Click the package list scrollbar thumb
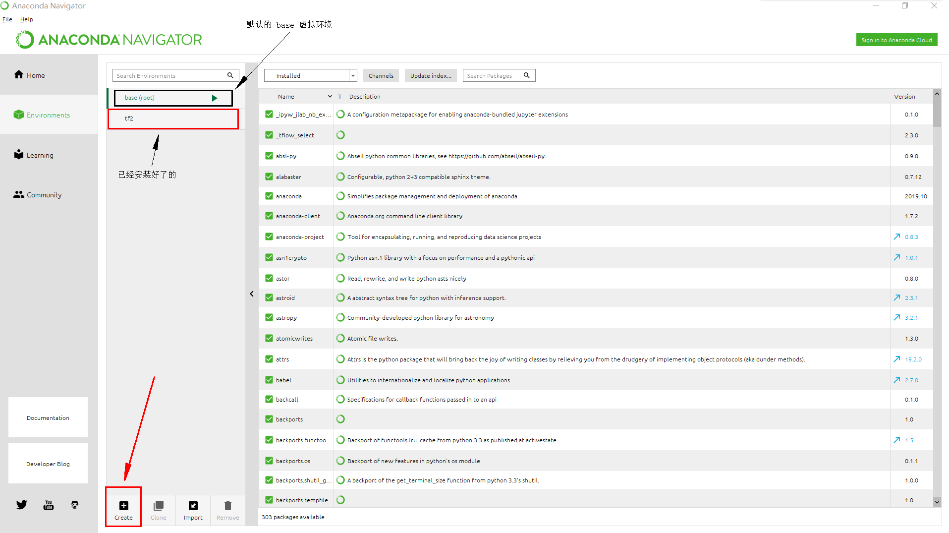This screenshot has width=949, height=533. tap(937, 113)
